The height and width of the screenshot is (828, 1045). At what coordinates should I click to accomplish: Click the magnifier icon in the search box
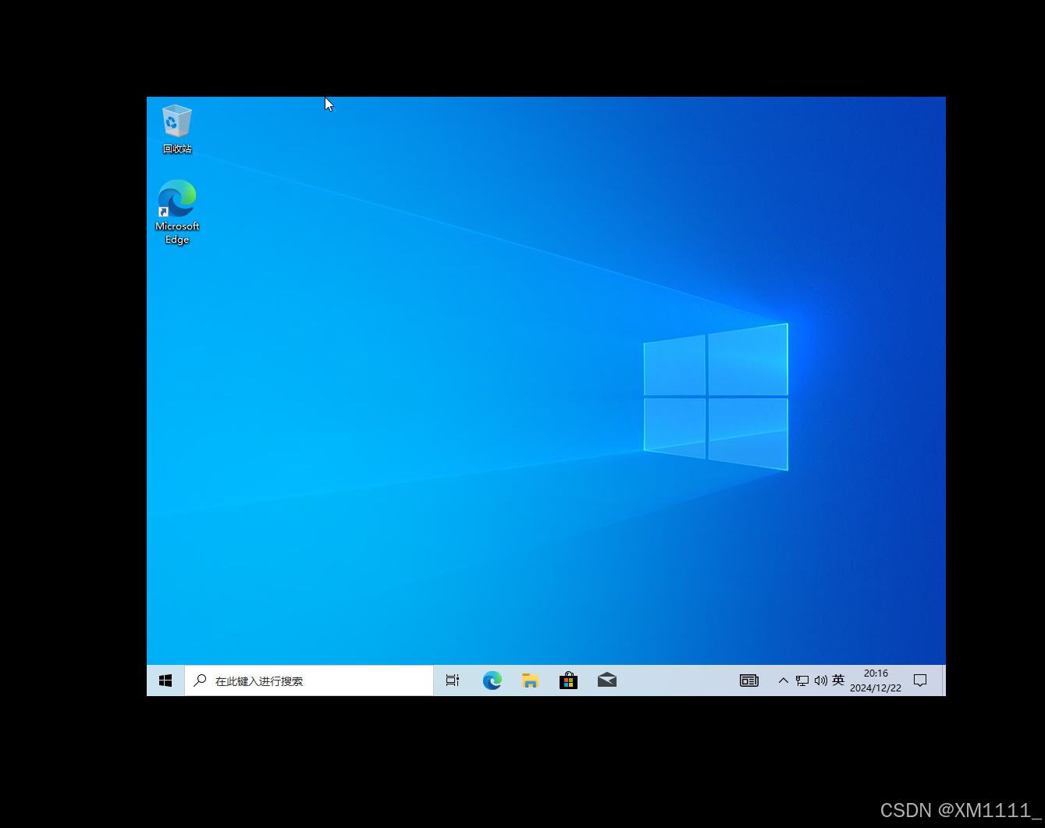pyautogui.click(x=200, y=681)
